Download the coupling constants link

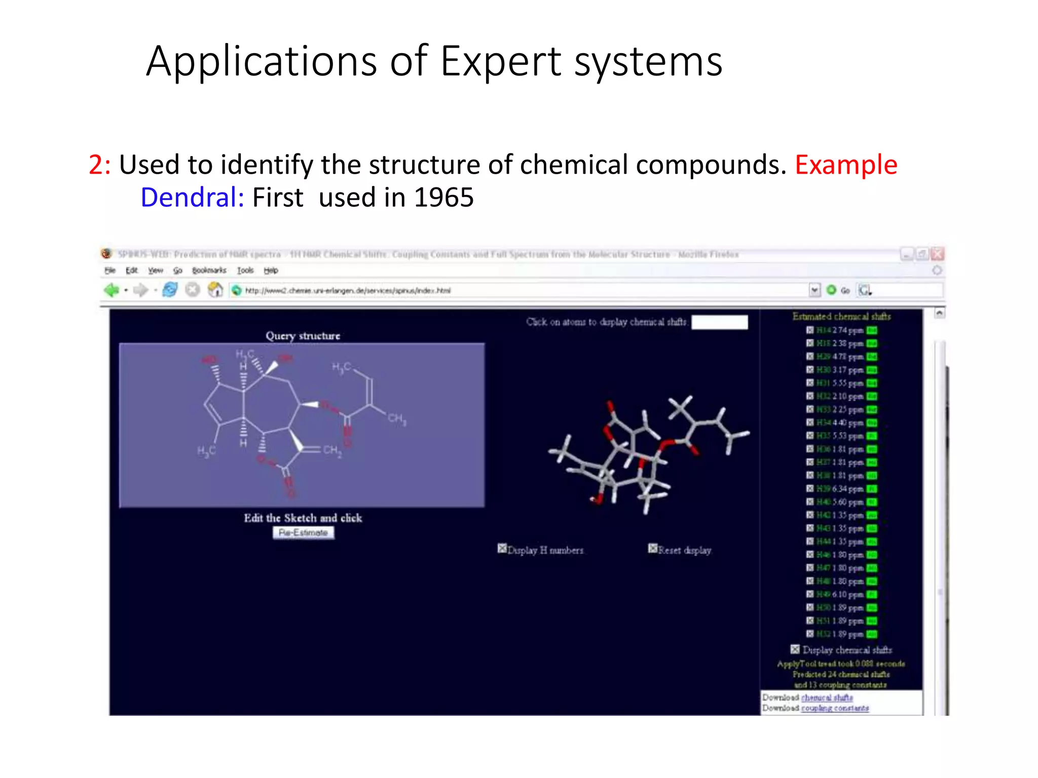point(835,708)
